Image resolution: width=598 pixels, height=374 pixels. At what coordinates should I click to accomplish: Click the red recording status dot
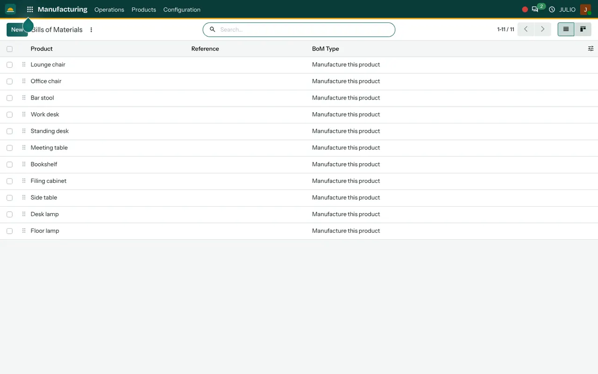(x=525, y=9)
